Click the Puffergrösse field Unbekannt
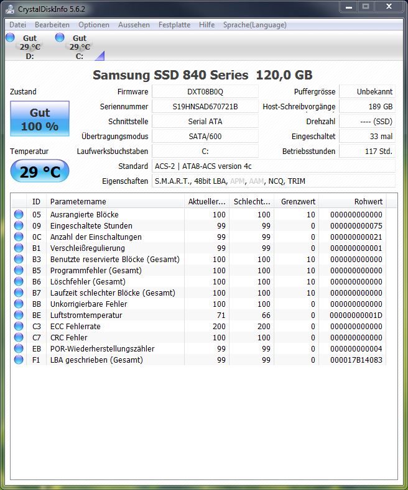 coord(368,91)
